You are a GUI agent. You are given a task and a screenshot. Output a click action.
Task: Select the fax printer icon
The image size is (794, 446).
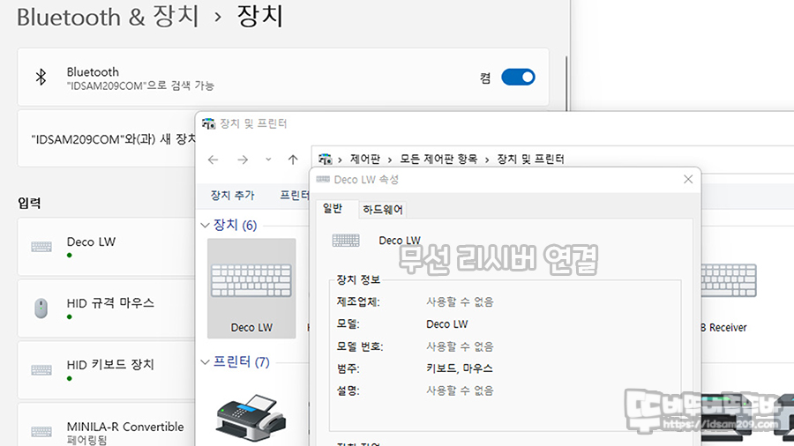coord(251,418)
